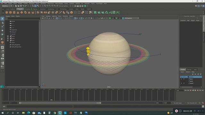Click the New Scene icon
The height and width of the screenshot is (115, 205).
pyautogui.click(x=16, y=6)
